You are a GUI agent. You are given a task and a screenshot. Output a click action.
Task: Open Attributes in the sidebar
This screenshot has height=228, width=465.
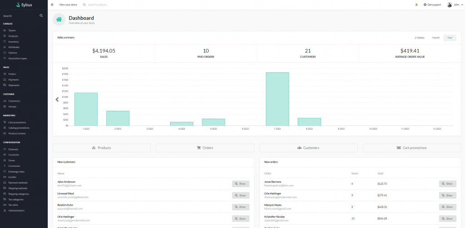point(14,47)
